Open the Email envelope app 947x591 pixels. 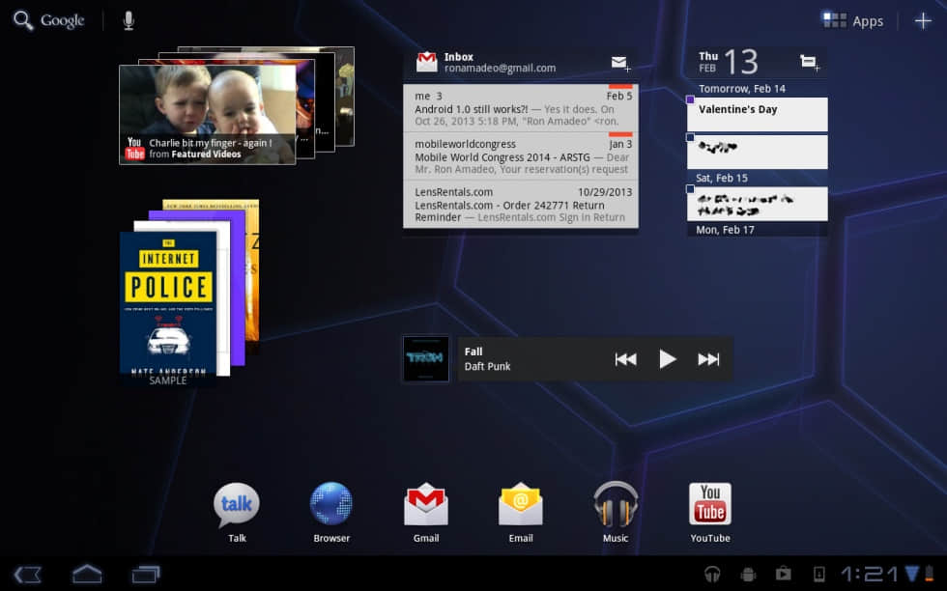520,506
